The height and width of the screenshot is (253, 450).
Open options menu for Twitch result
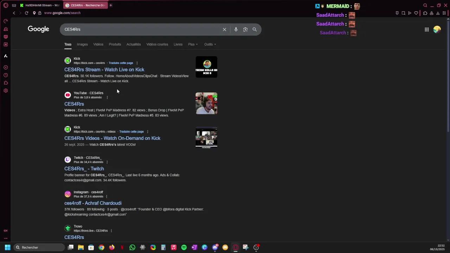coord(107,162)
